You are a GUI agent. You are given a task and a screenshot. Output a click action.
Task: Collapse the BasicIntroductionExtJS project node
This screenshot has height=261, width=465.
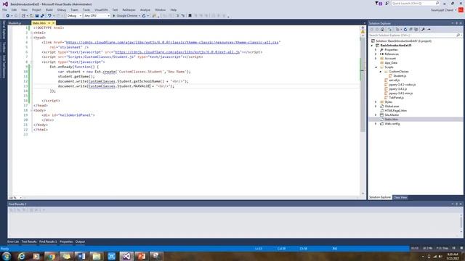(371, 46)
